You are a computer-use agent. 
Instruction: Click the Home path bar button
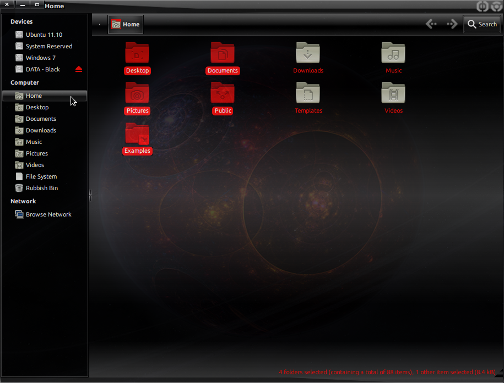(126, 24)
